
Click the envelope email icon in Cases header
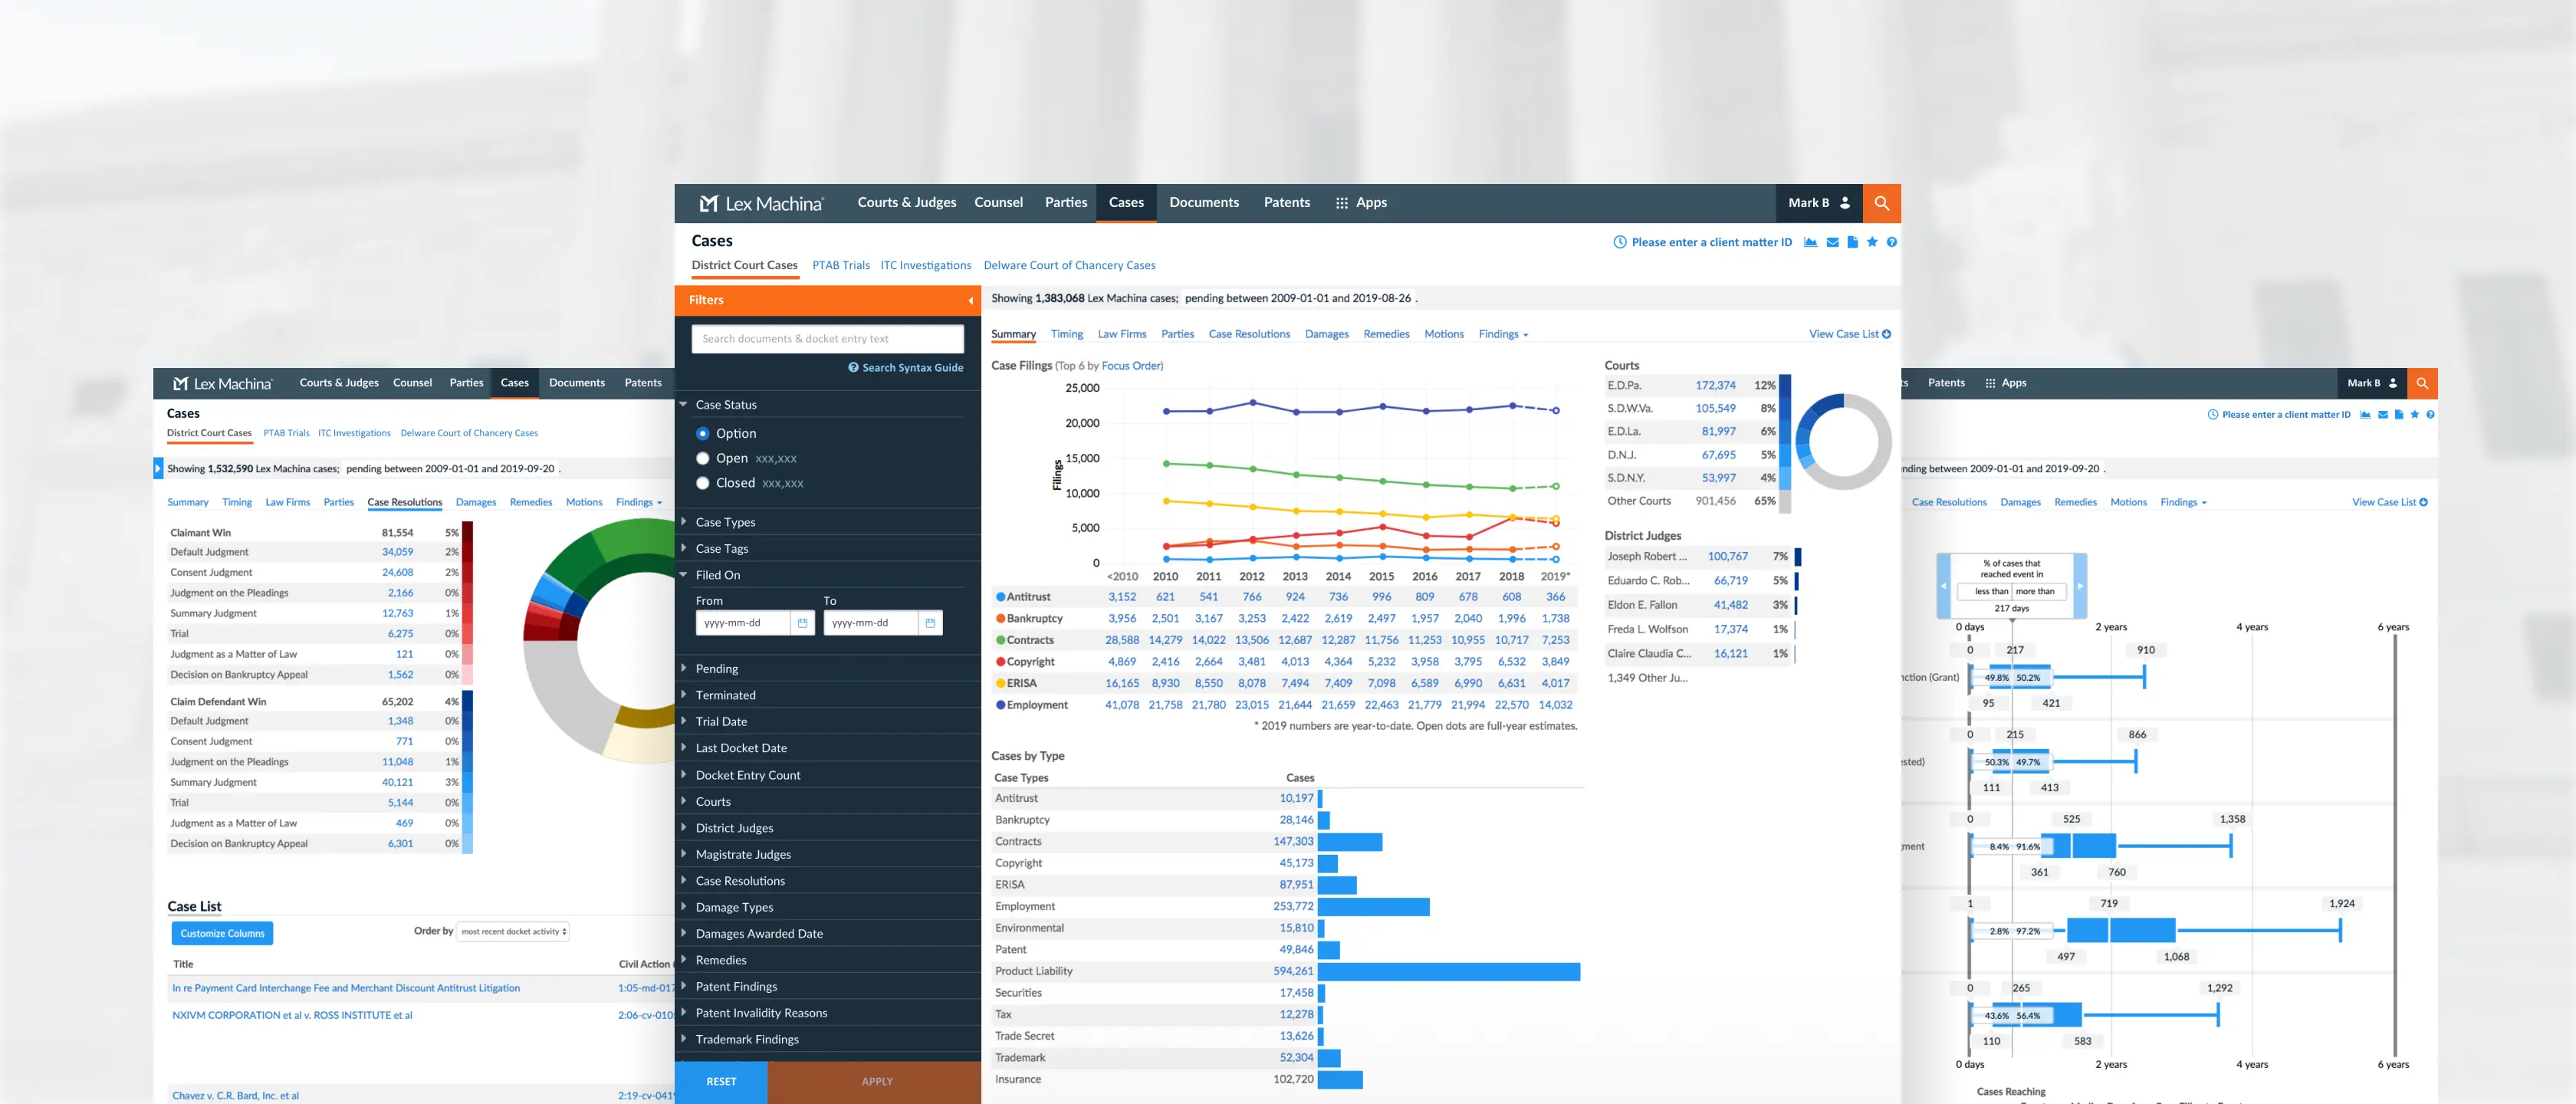tap(1832, 242)
